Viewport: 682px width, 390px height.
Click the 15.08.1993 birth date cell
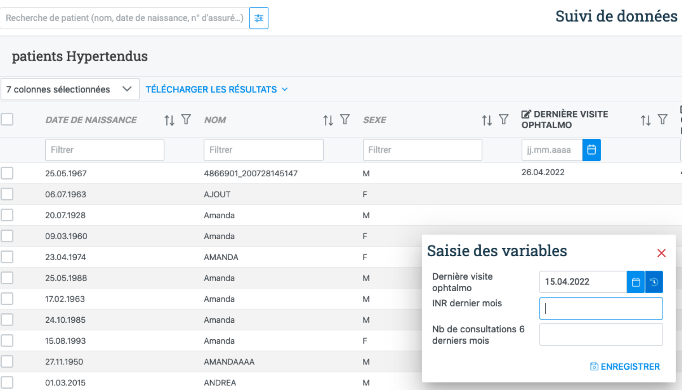[65, 341]
